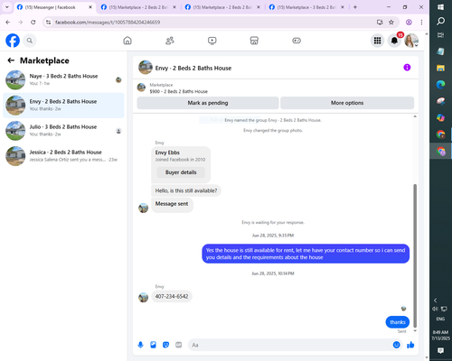452x361 pixels.
Task: Click the ENG language indicator
Action: pos(440,319)
